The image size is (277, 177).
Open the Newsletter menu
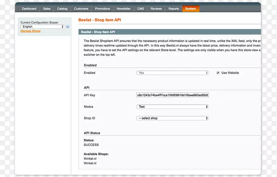pos(124,9)
